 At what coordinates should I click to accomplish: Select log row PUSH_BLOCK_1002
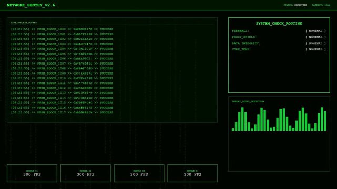point(62,39)
